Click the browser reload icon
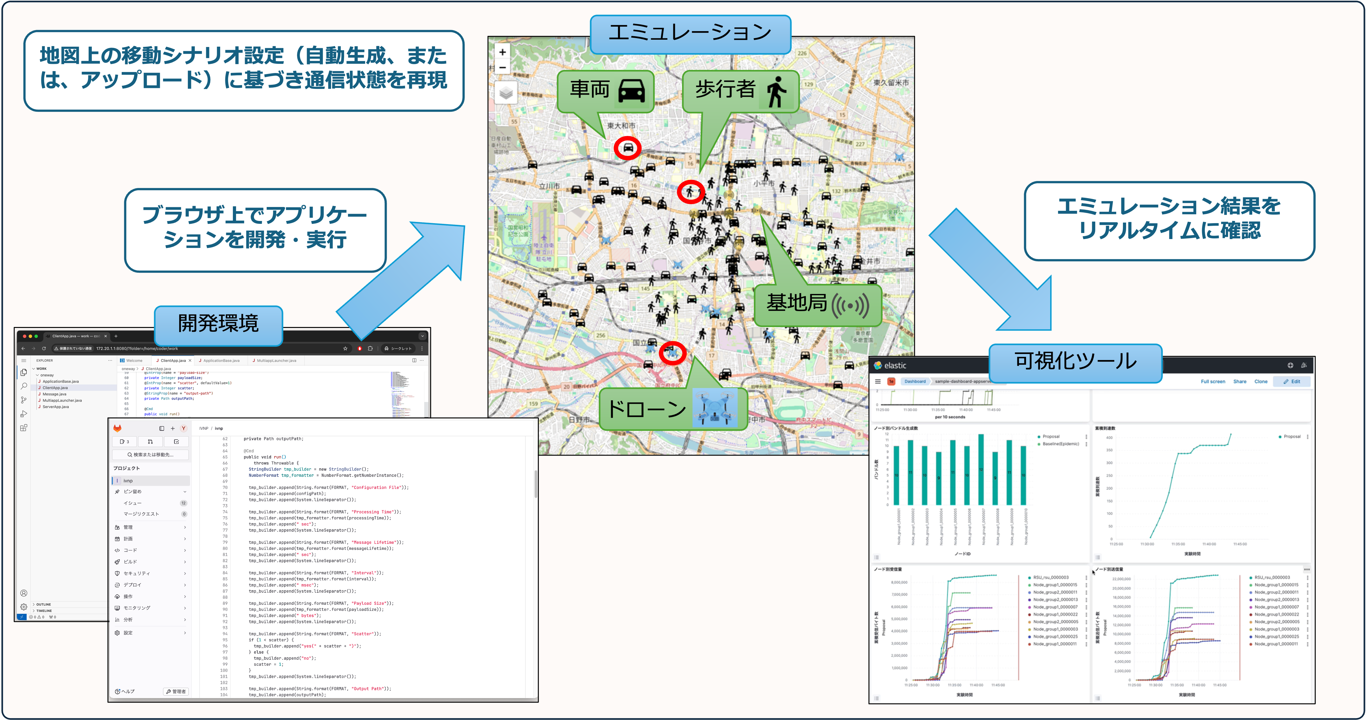 (44, 349)
